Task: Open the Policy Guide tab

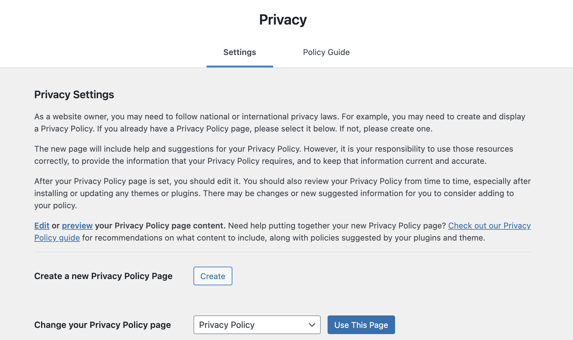Action: click(326, 52)
